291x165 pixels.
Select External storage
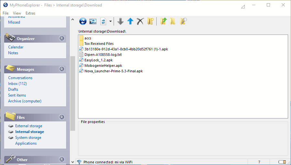point(29,126)
